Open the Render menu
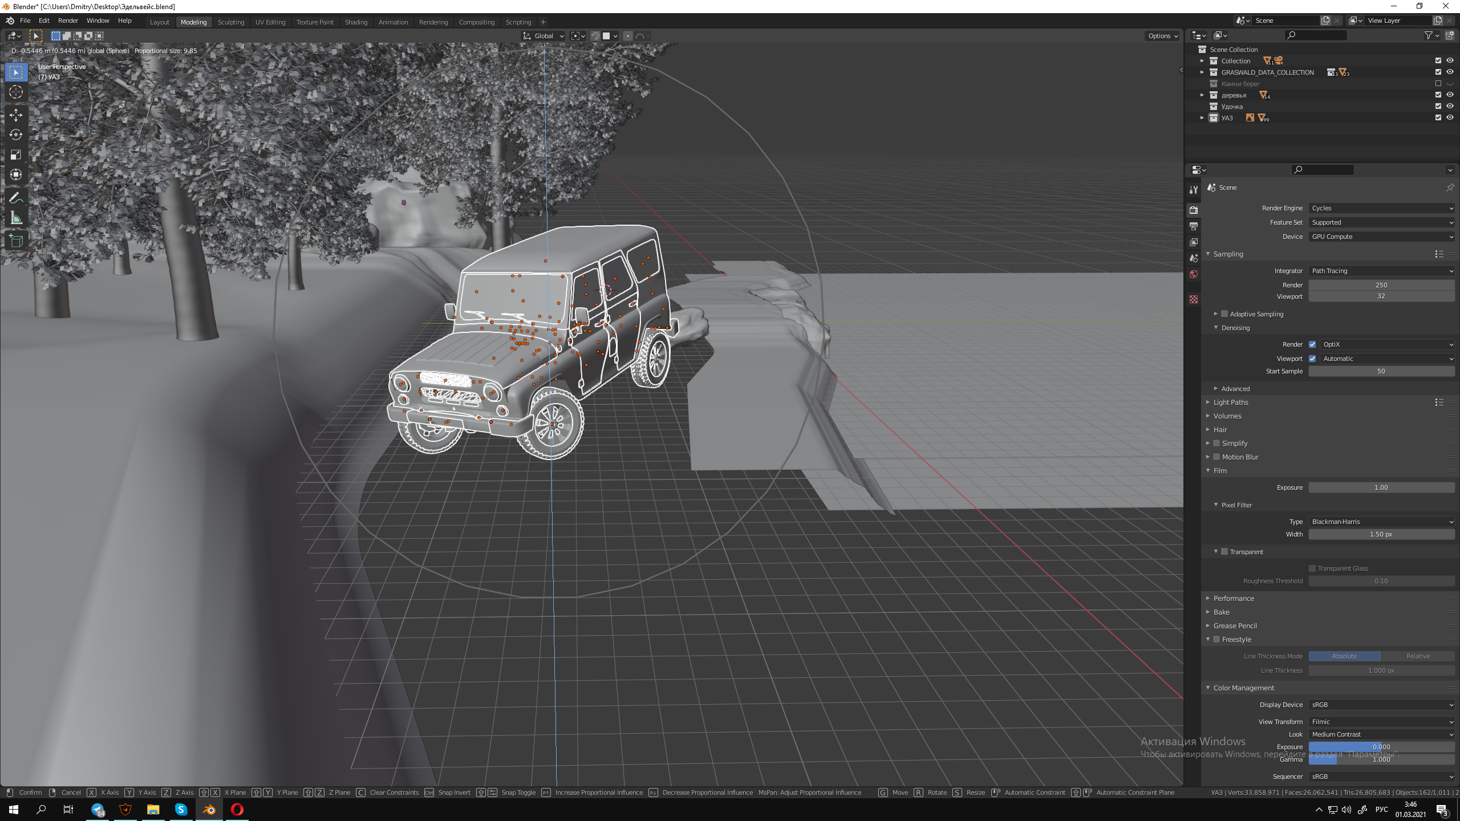 click(x=68, y=21)
